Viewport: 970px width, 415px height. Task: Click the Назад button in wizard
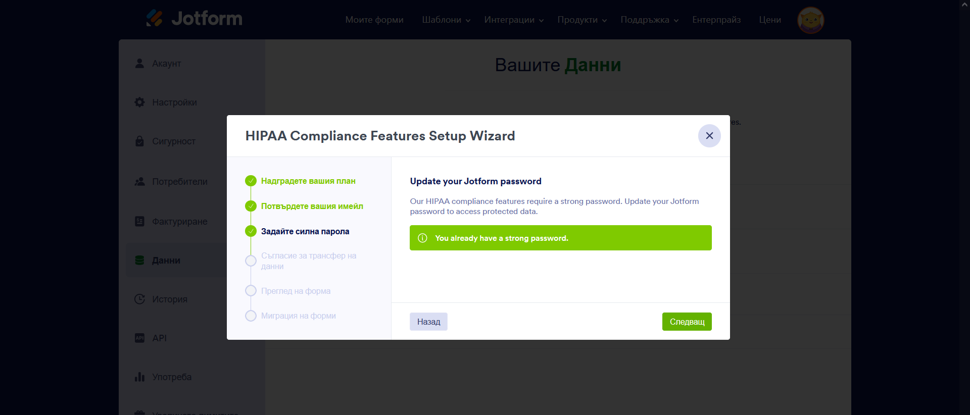[x=428, y=322]
